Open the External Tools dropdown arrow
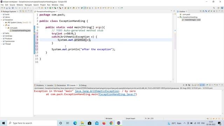 (62, 8)
